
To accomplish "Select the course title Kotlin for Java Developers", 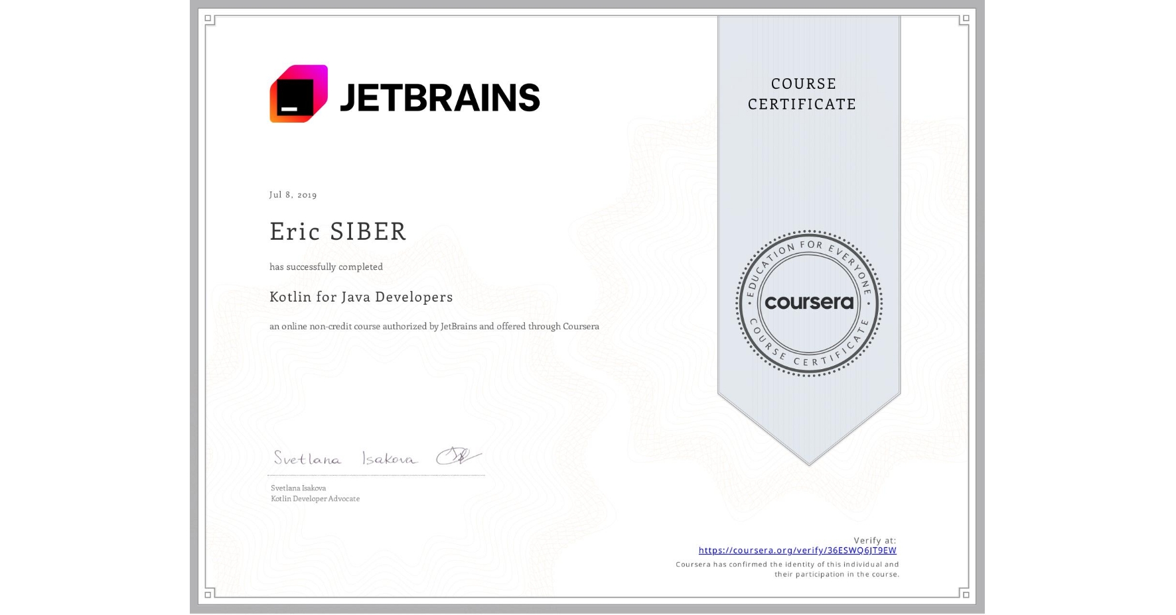I will click(x=361, y=297).
